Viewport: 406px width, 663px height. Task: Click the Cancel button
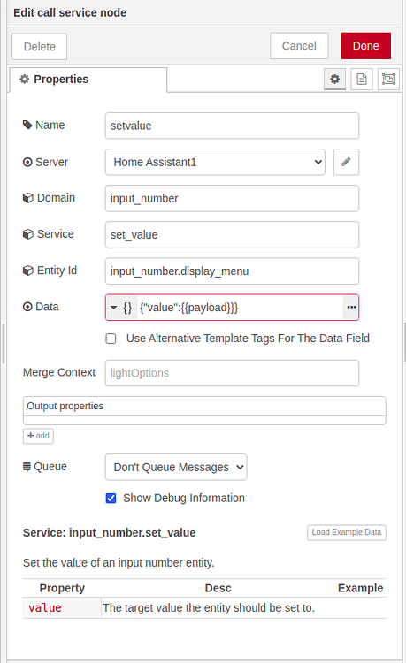(x=299, y=46)
